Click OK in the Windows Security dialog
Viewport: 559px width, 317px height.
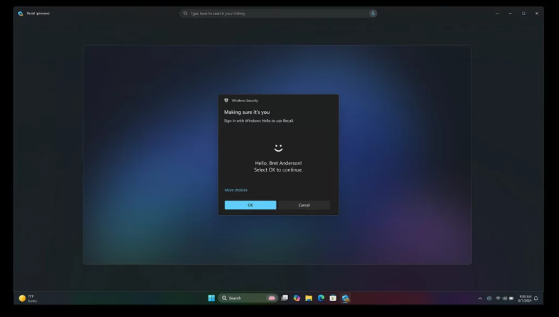click(250, 205)
